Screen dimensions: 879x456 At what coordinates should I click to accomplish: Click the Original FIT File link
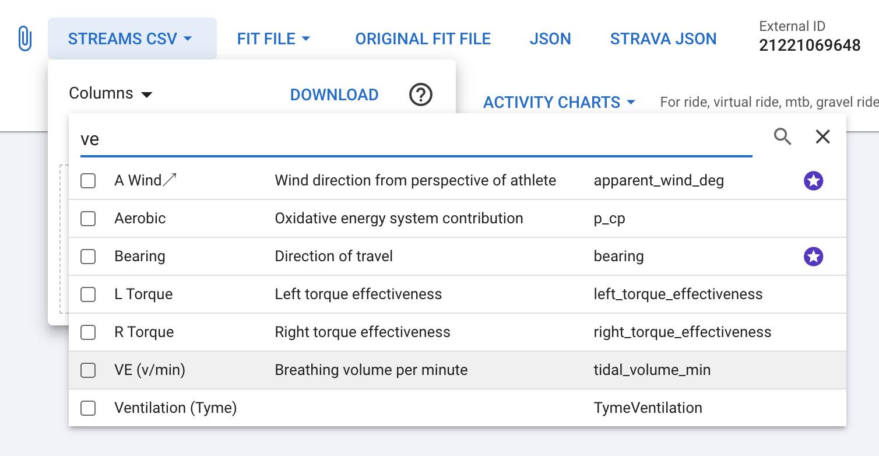(x=423, y=39)
